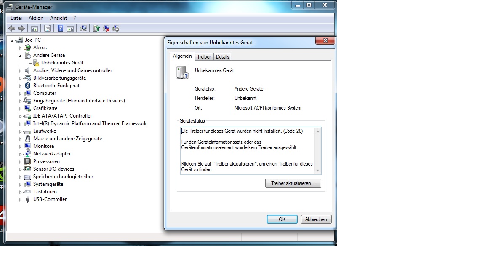Toggle the action pane toolbar icon
Screen dimensions: 485x273
click(x=70, y=29)
